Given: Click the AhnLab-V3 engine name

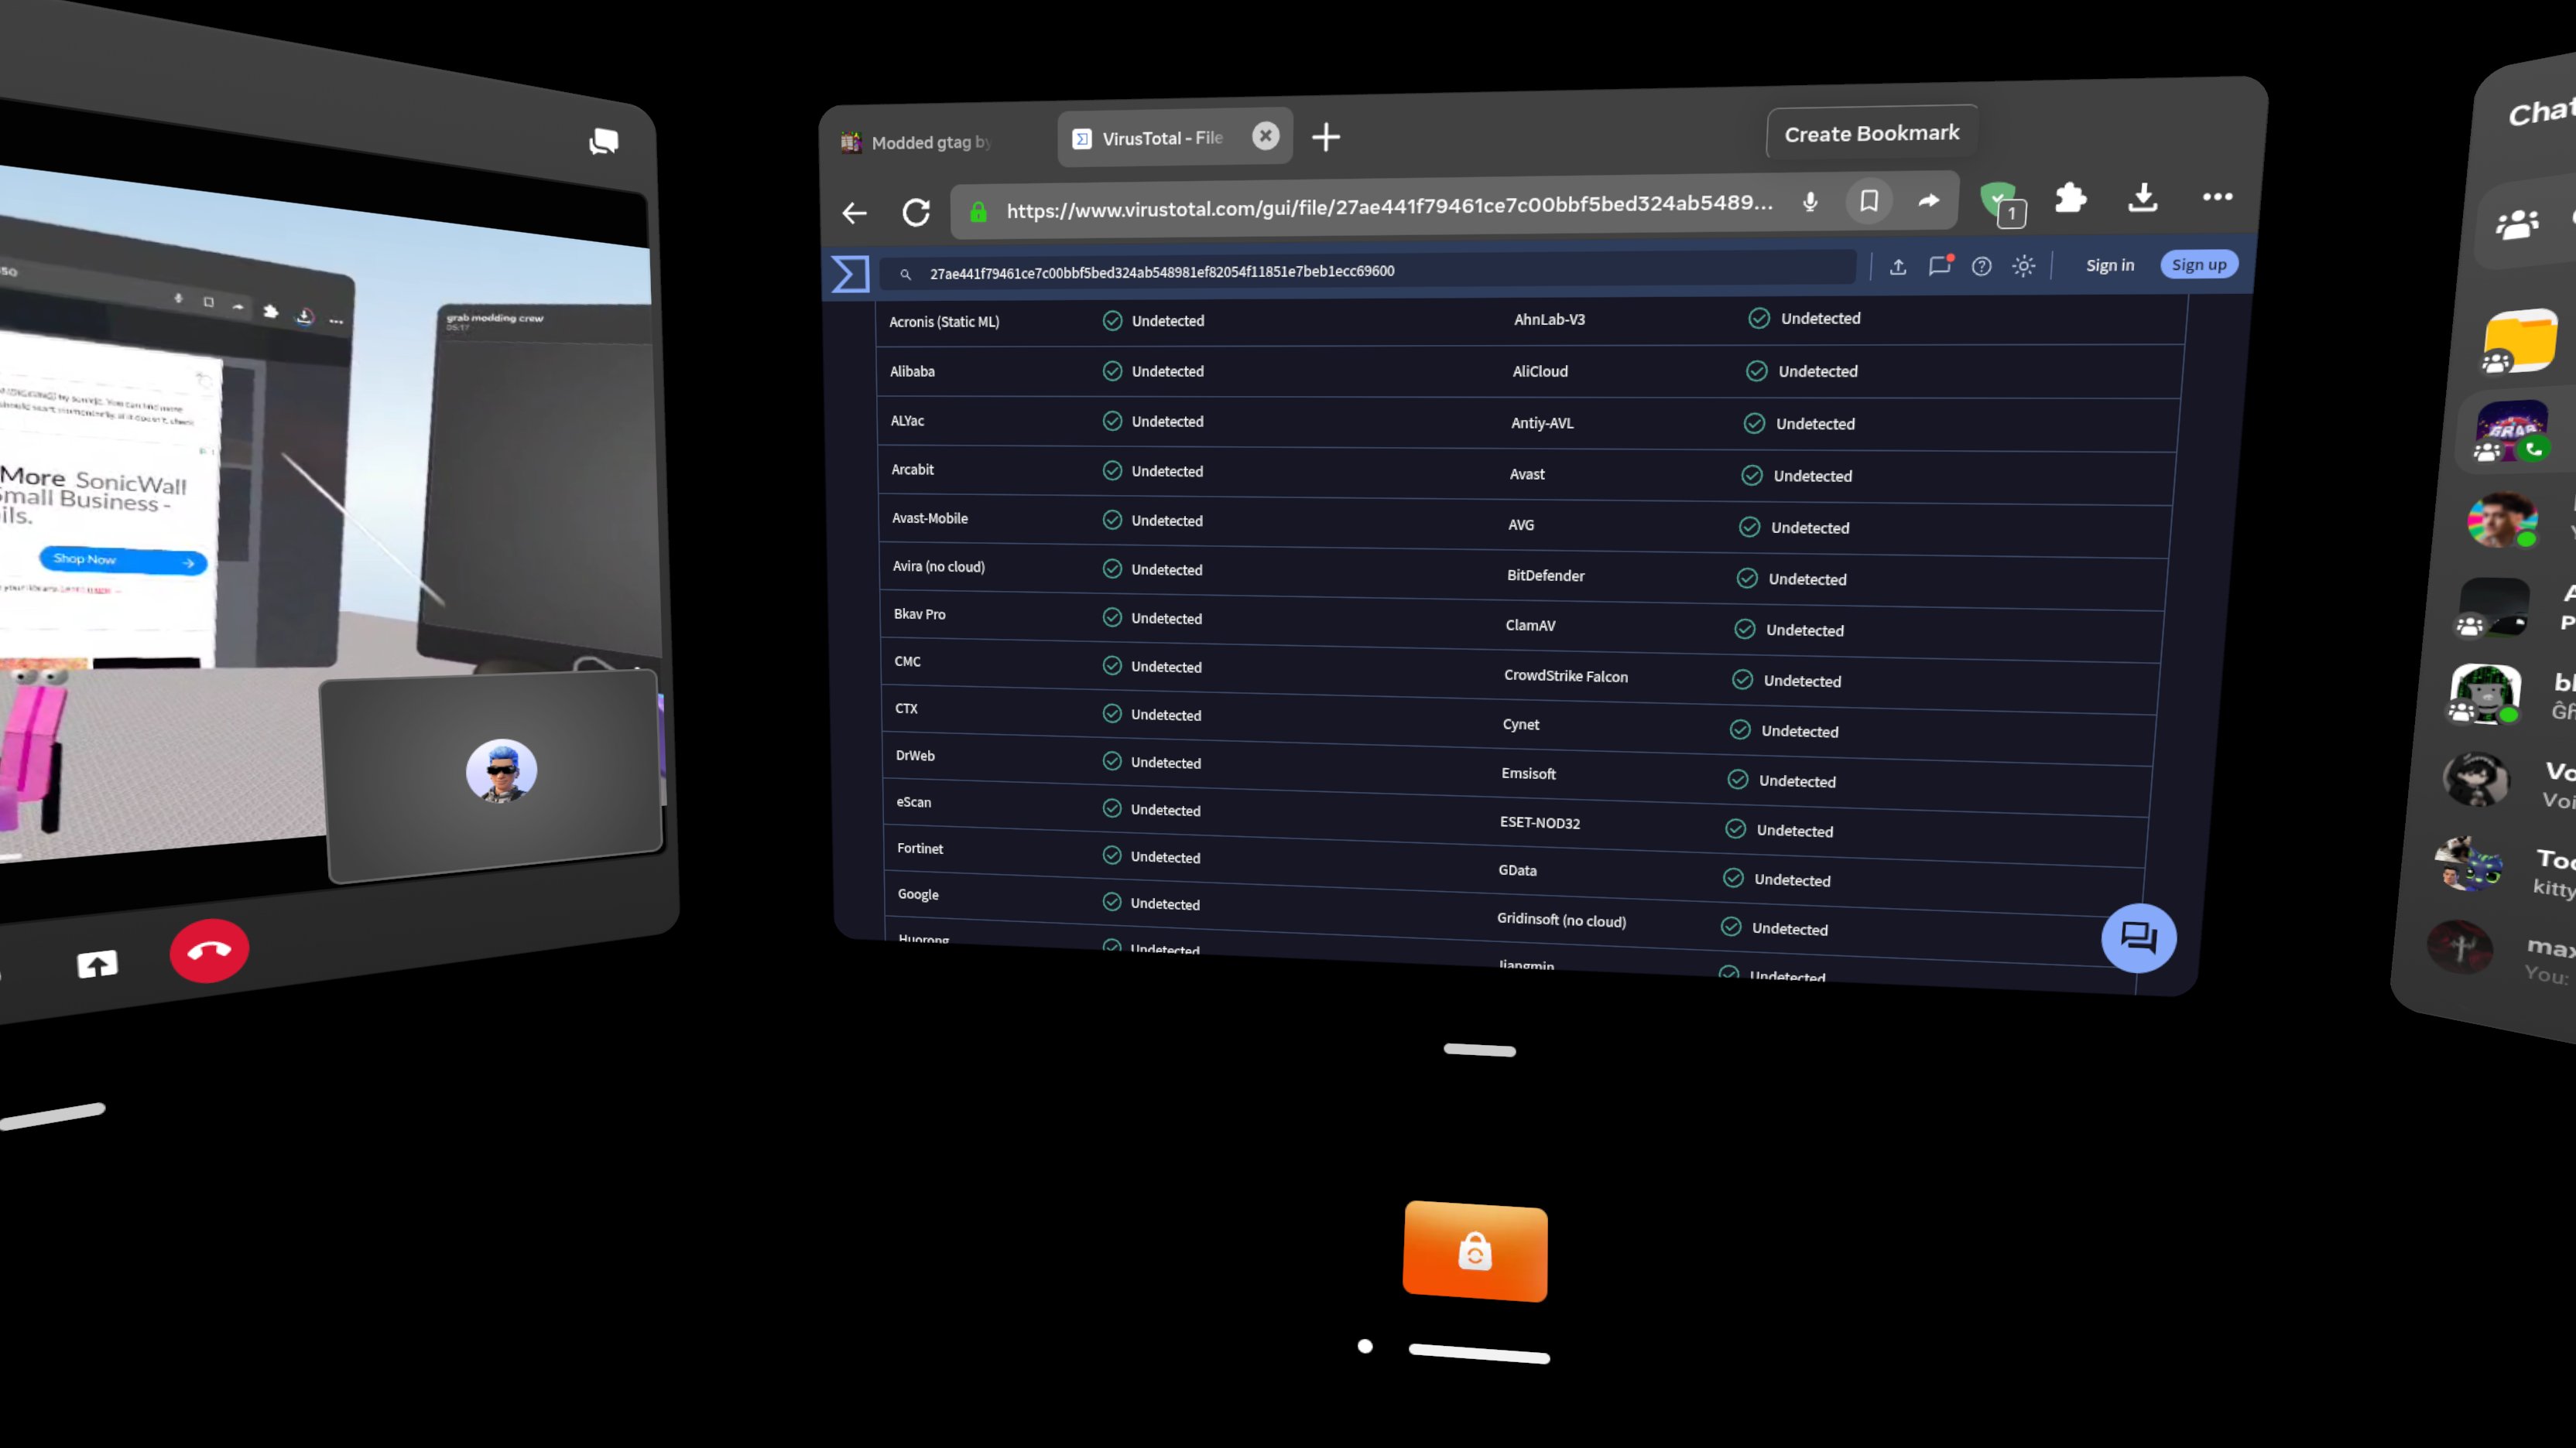Looking at the screenshot, I should click(x=1549, y=319).
